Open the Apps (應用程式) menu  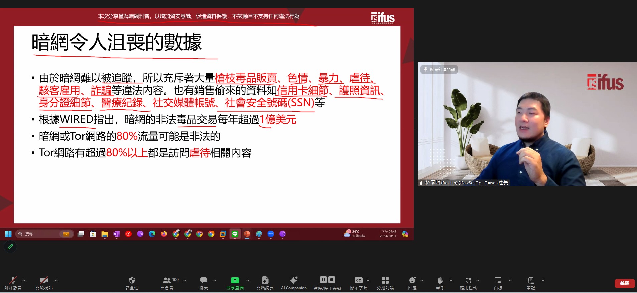pos(468,280)
